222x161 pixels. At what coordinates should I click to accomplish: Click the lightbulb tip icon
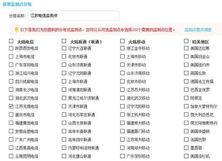point(16,30)
